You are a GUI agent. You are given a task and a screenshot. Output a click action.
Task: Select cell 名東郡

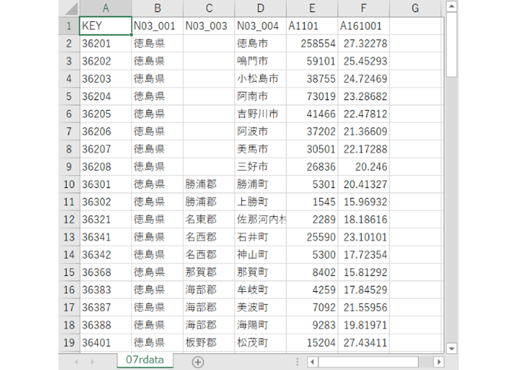(209, 219)
